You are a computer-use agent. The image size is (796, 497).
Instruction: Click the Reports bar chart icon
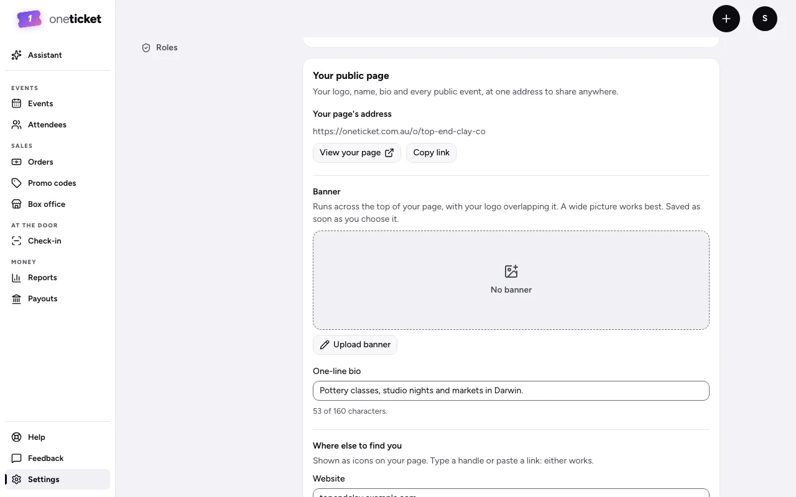click(17, 278)
